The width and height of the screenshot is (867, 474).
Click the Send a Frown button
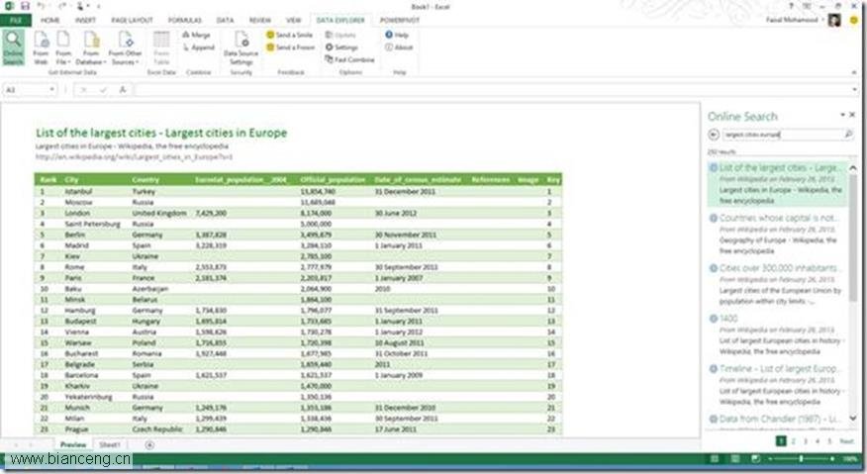pyautogui.click(x=291, y=47)
